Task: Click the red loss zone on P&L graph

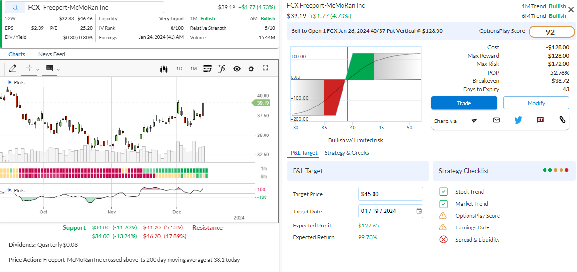Action: (x=333, y=97)
